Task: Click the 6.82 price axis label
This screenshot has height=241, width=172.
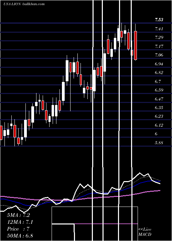Action: coord(159,73)
